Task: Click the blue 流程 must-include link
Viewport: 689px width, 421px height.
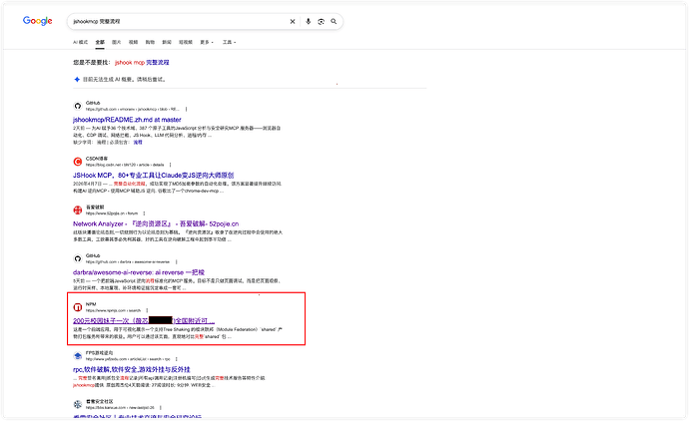Action: tap(138, 143)
